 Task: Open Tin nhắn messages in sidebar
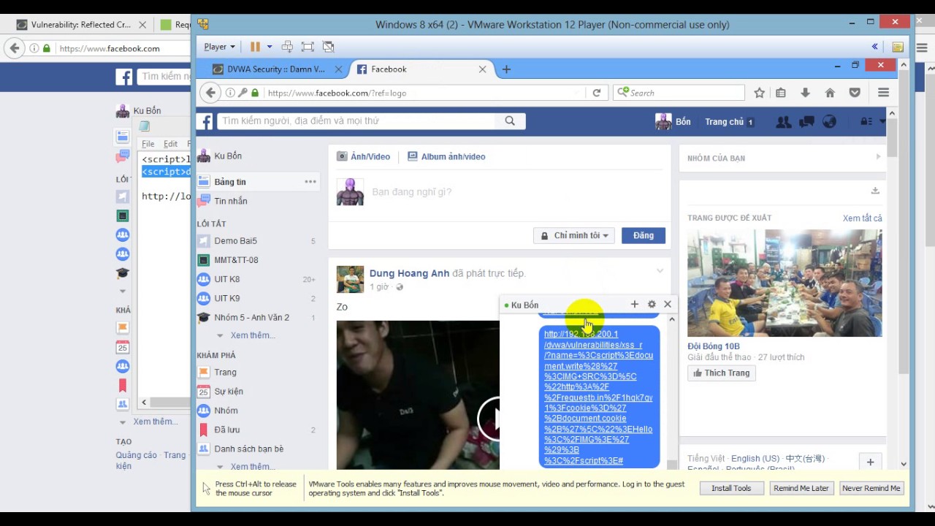click(x=230, y=201)
